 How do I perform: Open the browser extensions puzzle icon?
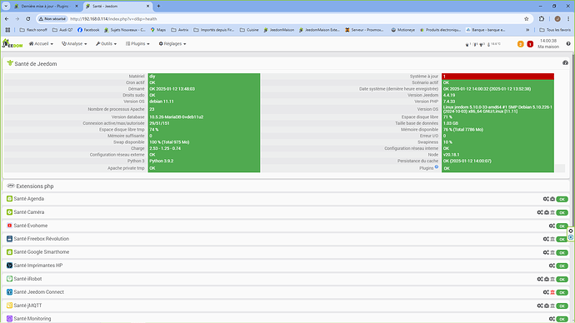point(542,18)
